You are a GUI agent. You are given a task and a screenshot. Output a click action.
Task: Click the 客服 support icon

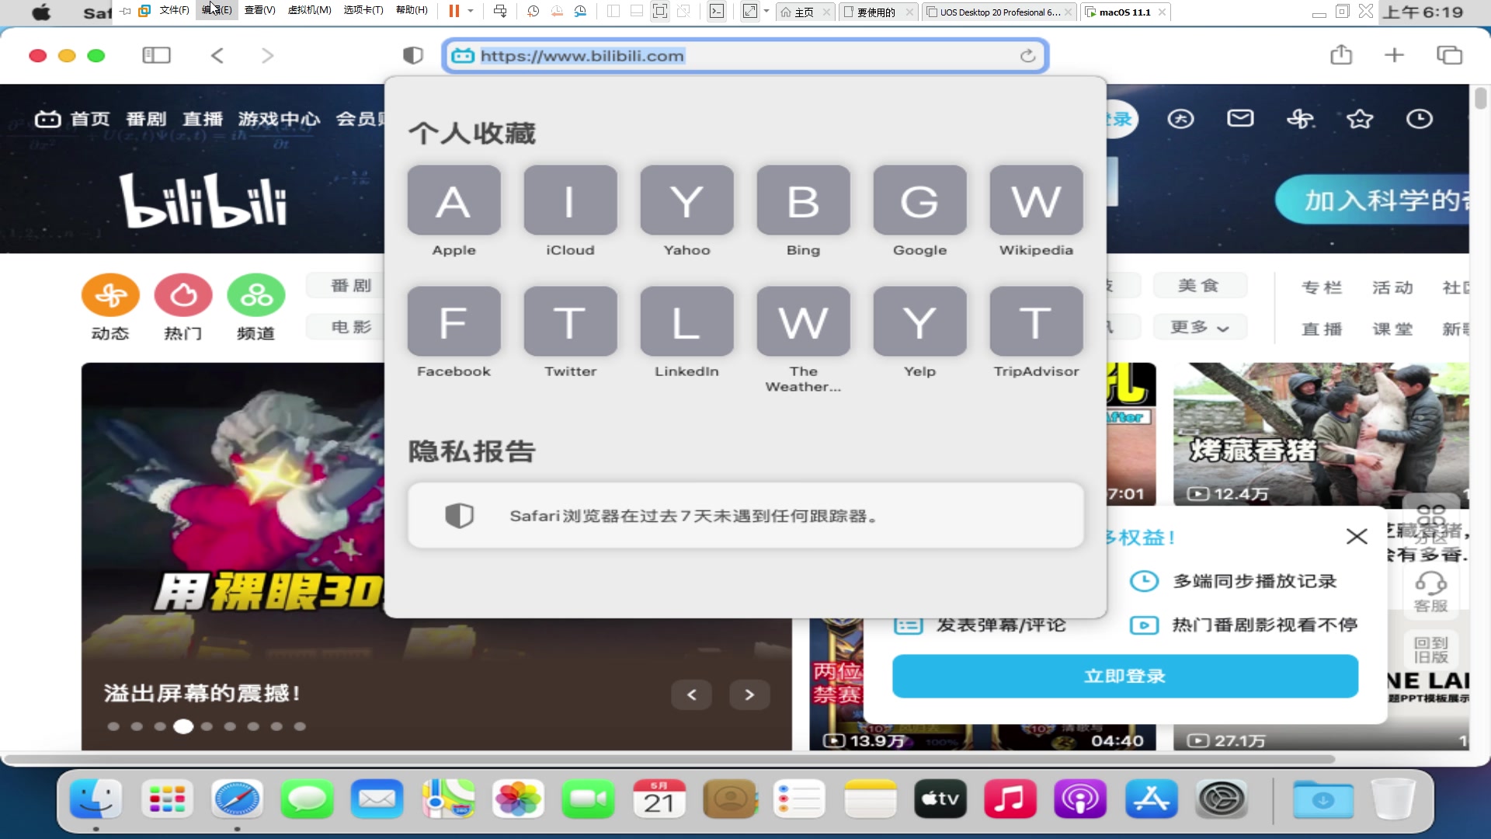pos(1430,592)
